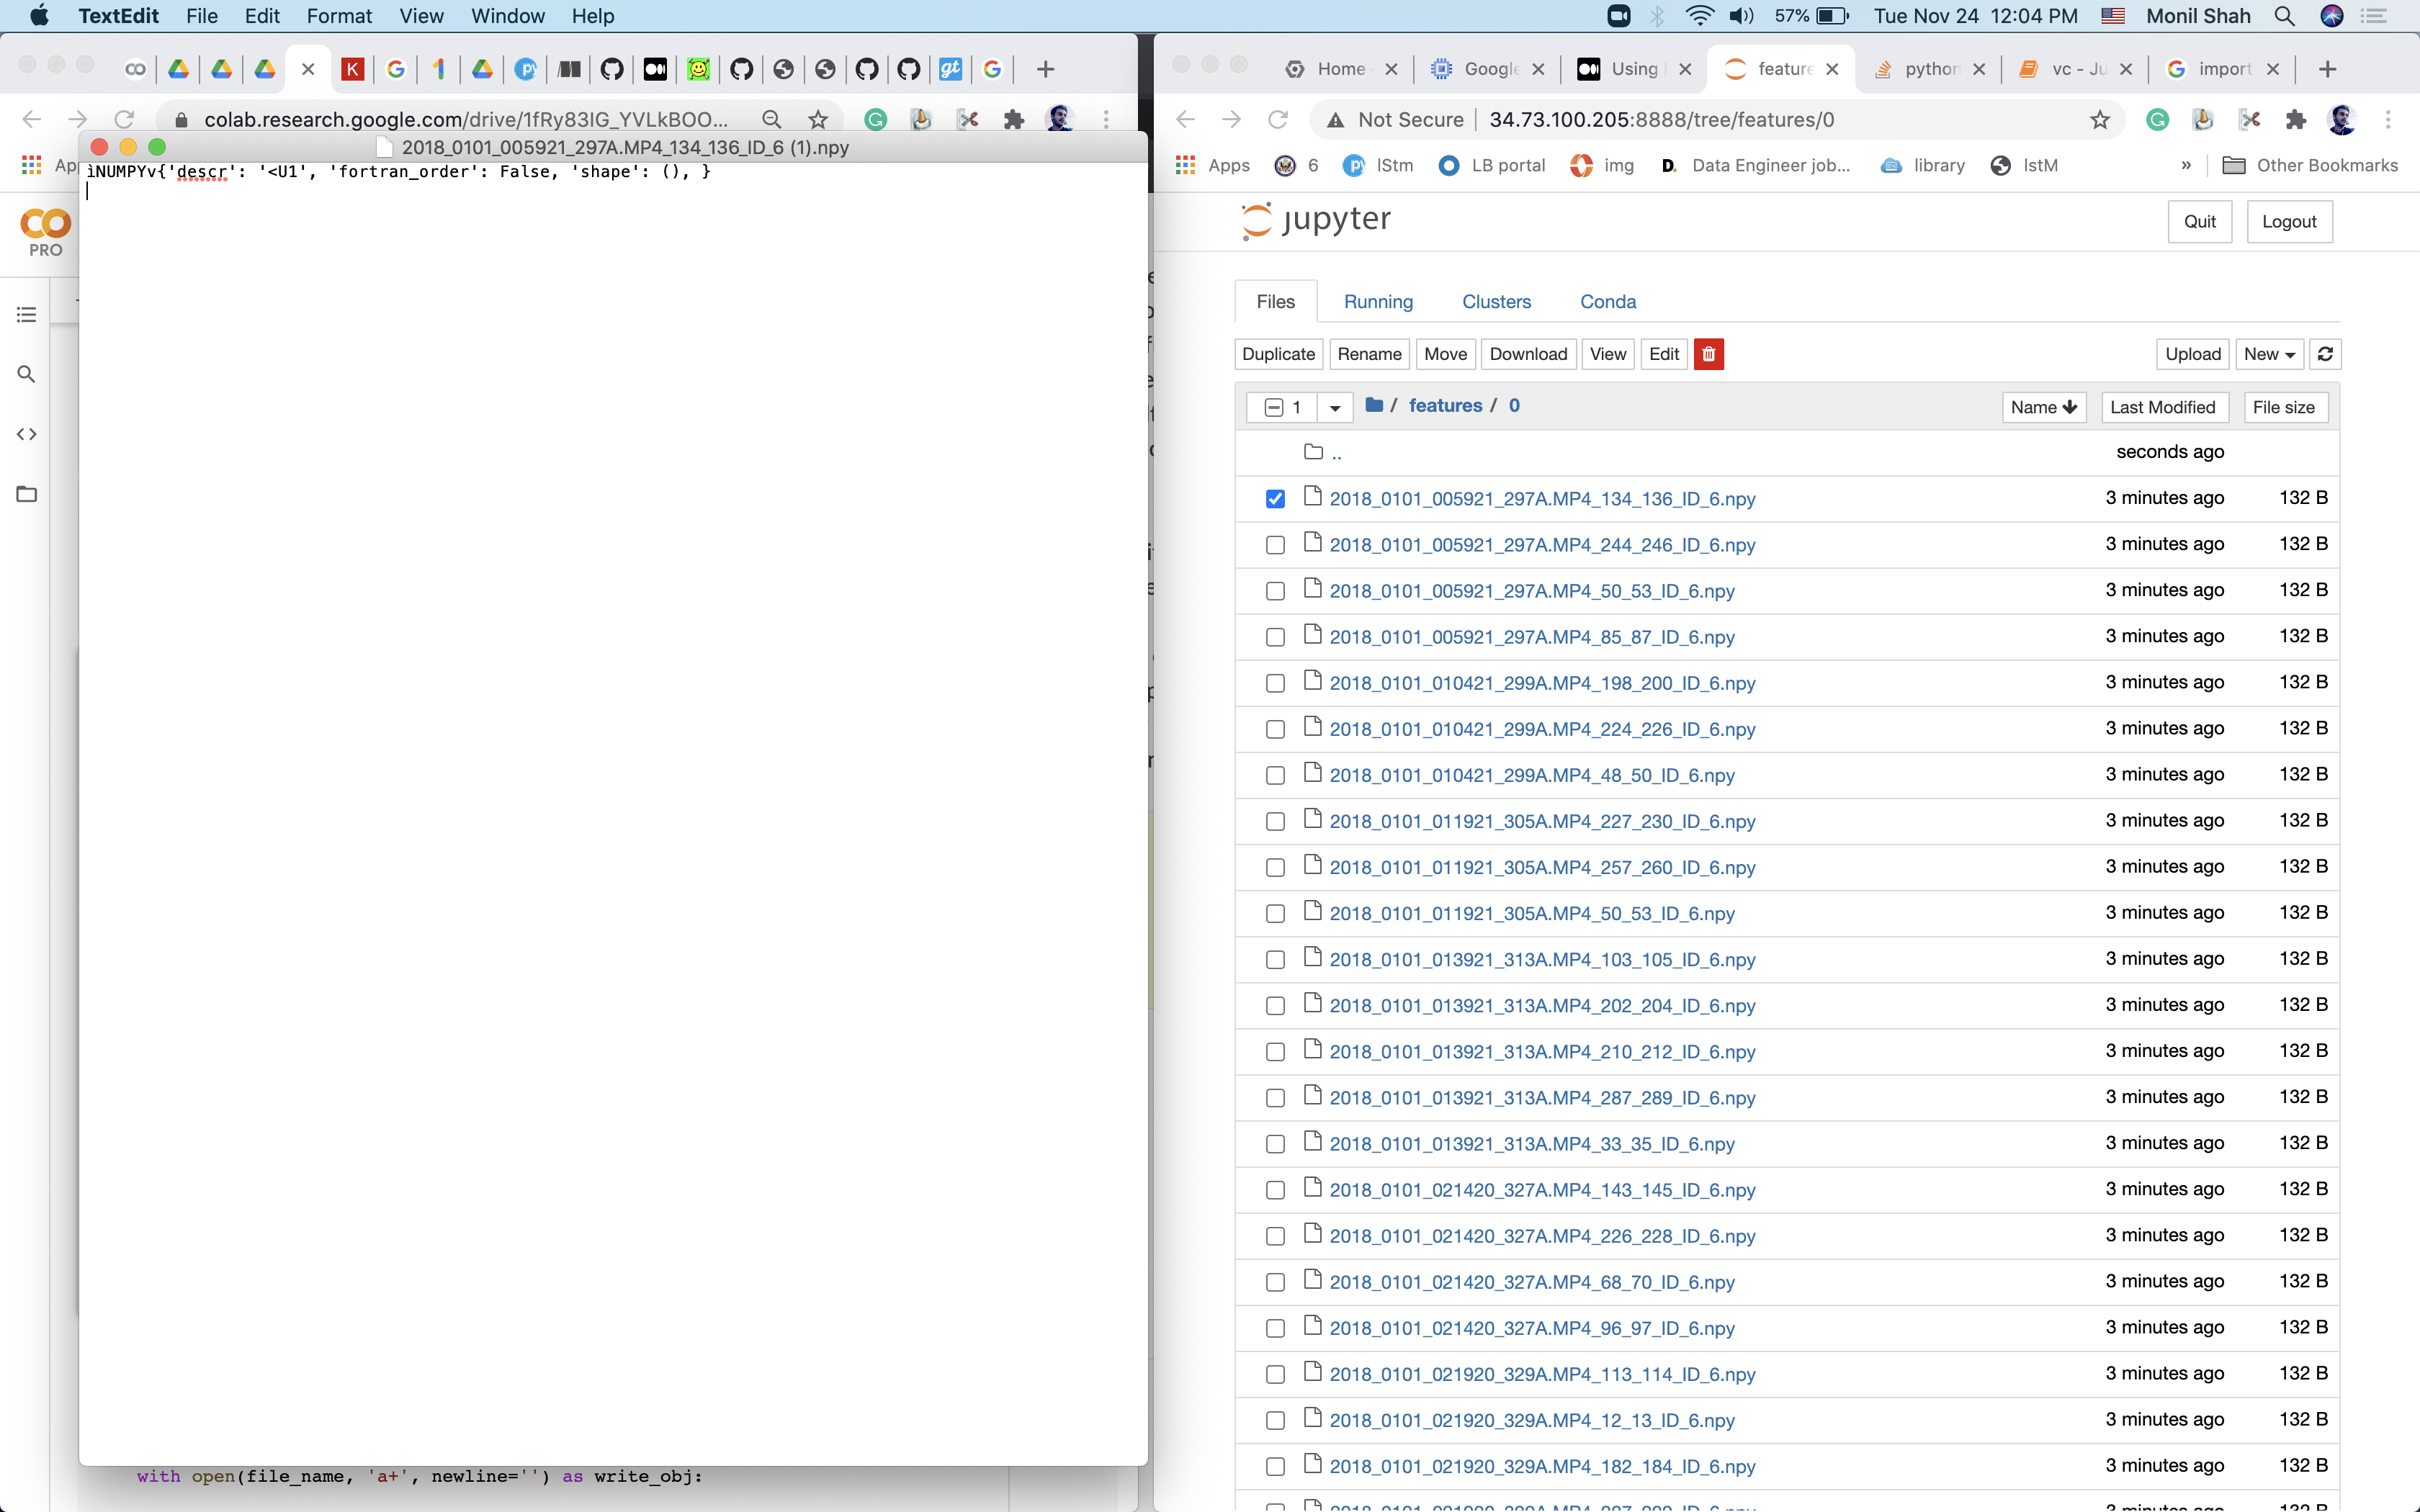Click the Download button
Screen dimensions: 2420x1512
1527,354
